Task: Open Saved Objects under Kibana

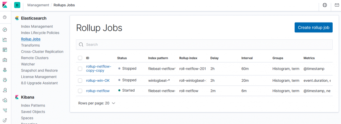Action: click(x=33, y=112)
